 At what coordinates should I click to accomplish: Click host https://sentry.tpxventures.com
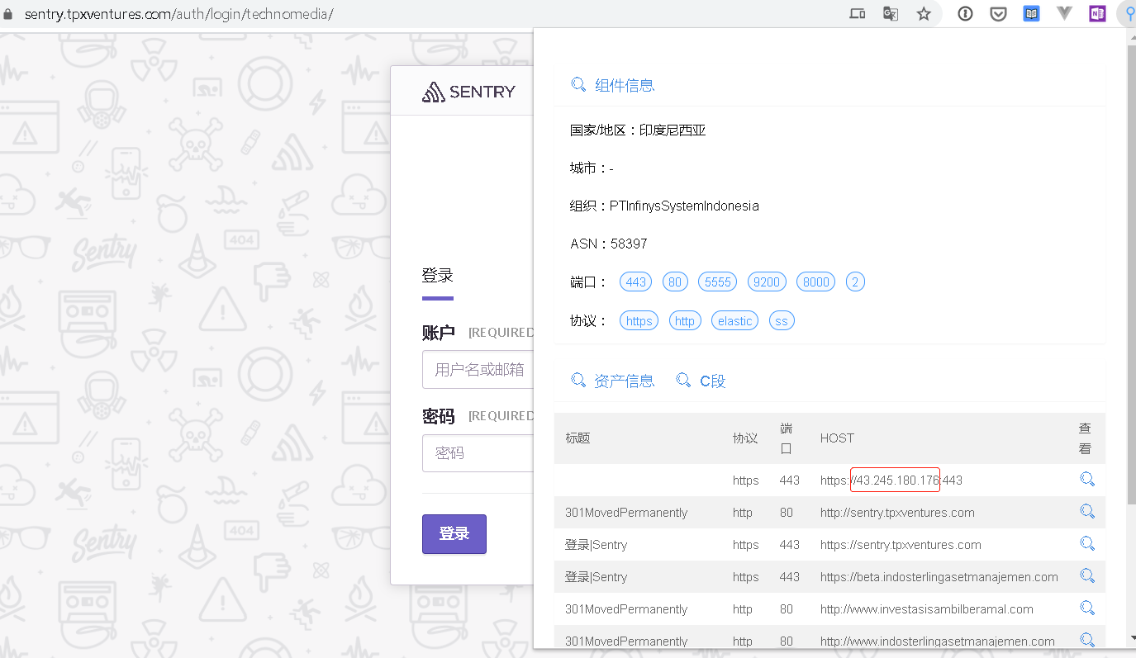click(901, 545)
